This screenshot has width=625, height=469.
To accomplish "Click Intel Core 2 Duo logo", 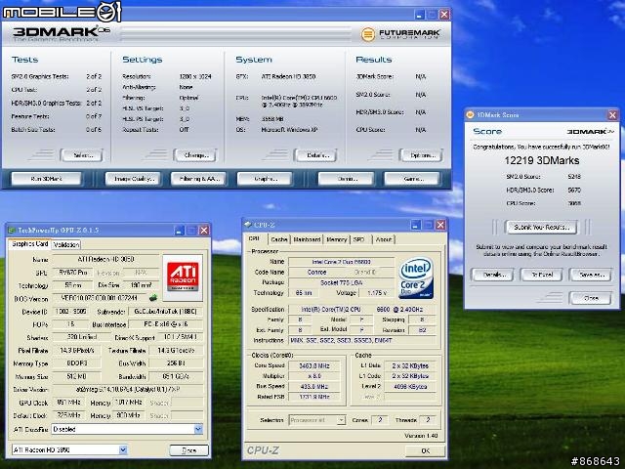I will tap(416, 277).
